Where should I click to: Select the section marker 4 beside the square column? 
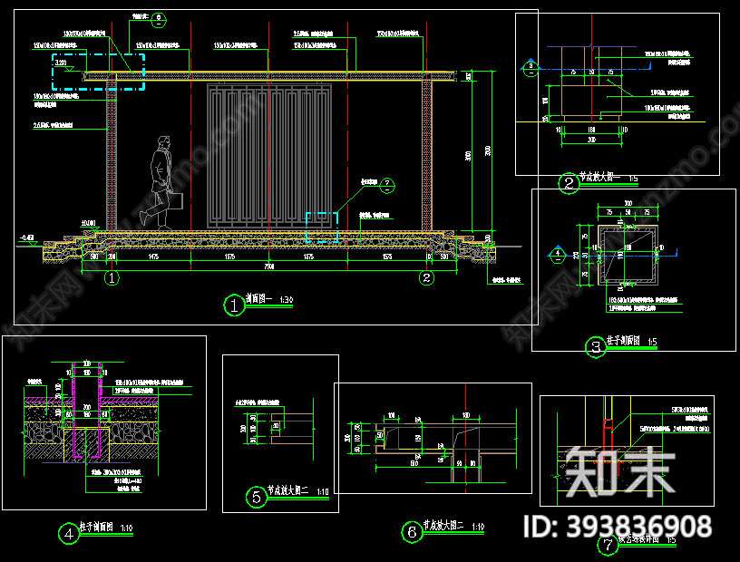click(x=559, y=255)
